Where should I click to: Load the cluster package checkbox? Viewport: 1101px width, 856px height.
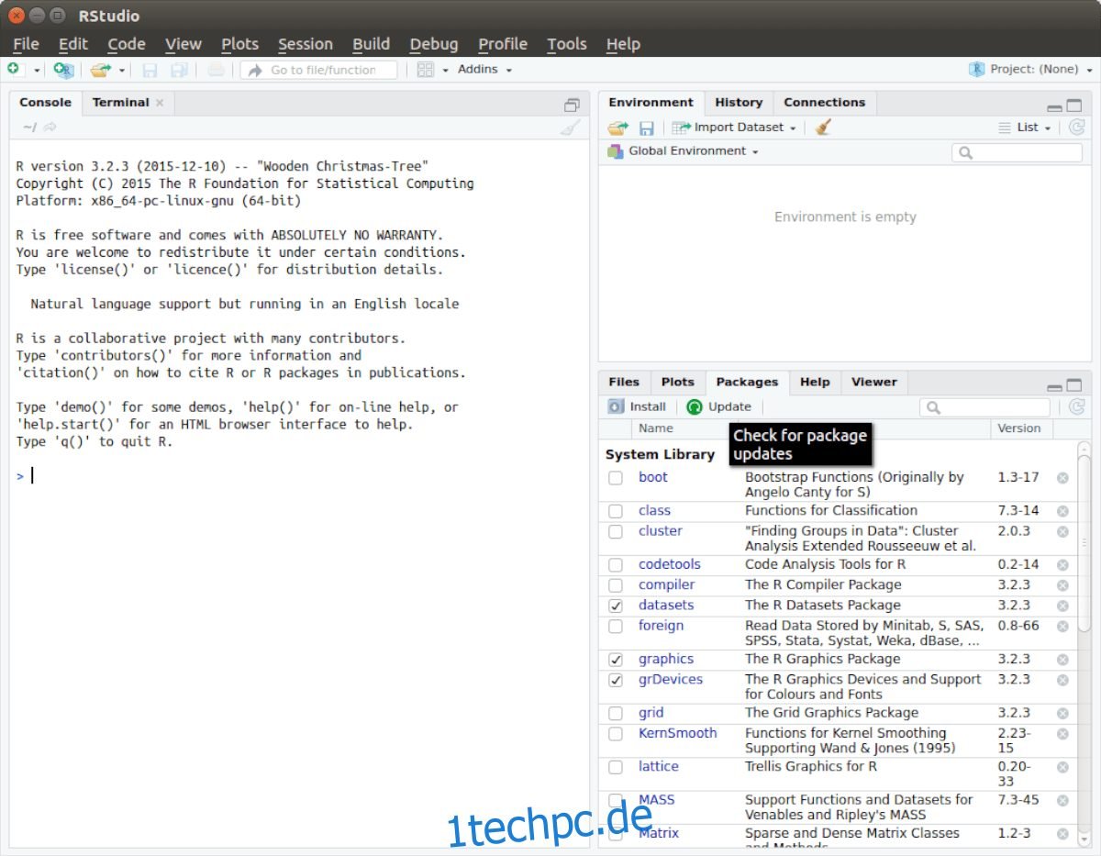tap(616, 531)
